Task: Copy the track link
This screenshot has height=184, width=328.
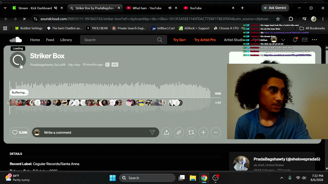Action: (x=179, y=132)
